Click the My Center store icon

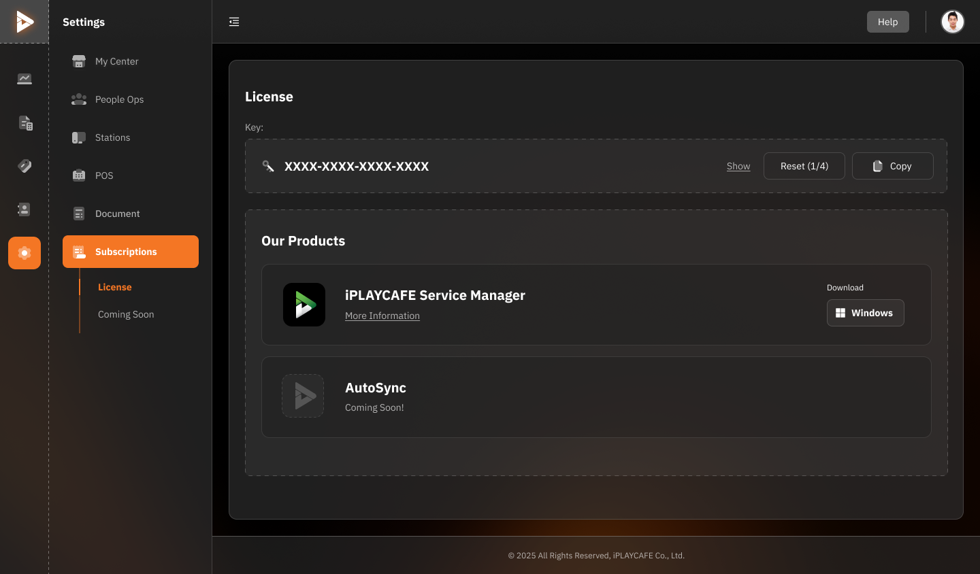79,61
